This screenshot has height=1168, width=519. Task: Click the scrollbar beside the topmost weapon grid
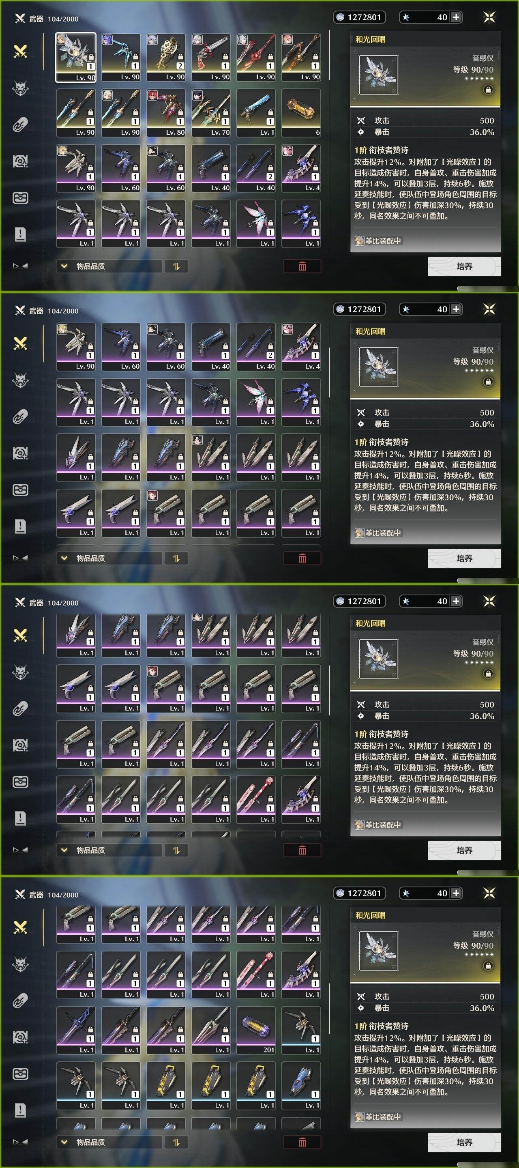(x=330, y=55)
